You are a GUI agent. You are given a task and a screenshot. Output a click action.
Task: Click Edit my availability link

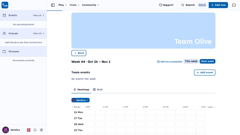tap(169, 62)
